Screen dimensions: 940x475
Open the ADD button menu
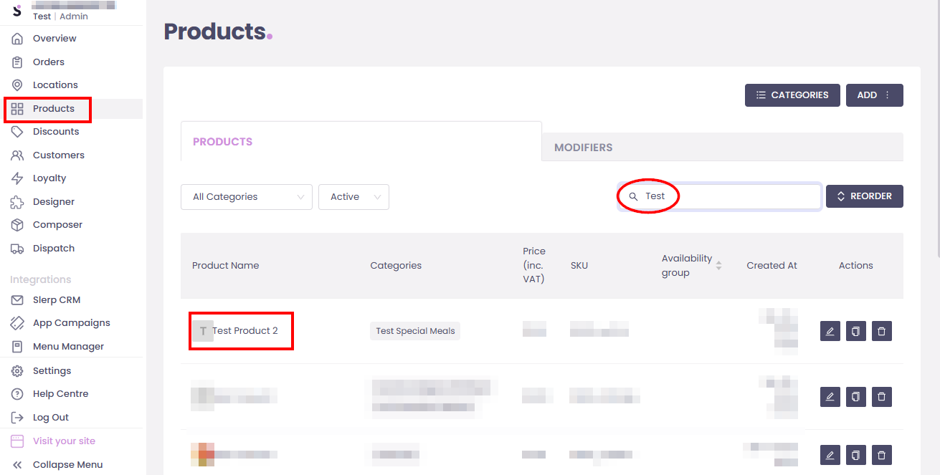point(874,95)
